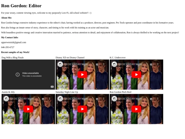Click the warning icon in the unavailable video
This screenshot has width=185, height=139.
[17, 74]
